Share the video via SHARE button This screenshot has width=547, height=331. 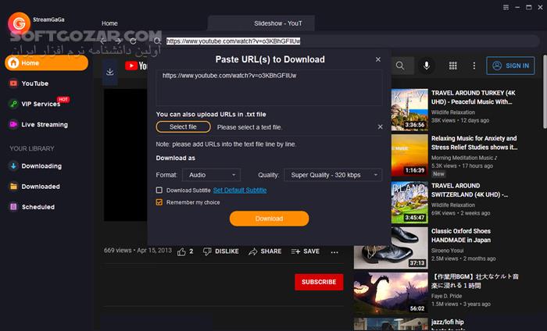[x=265, y=251]
